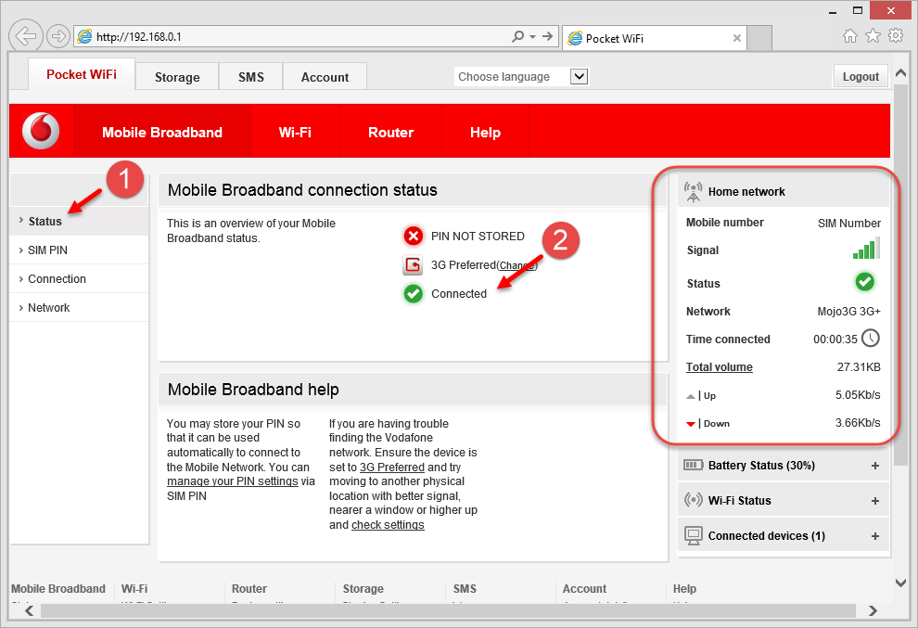This screenshot has height=628, width=918.
Task: Expand the Wi-Fi Status panel
Action: pyautogui.click(x=875, y=501)
